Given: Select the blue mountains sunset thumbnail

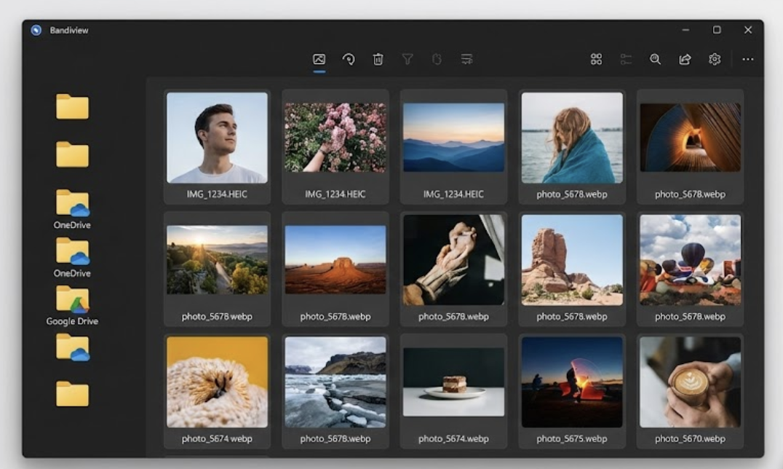Looking at the screenshot, I should [x=453, y=138].
